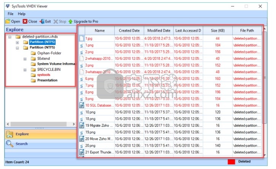This screenshot has height=169, width=276.
Task: Sort by the Created Date column
Action: pyautogui.click(x=129, y=30)
